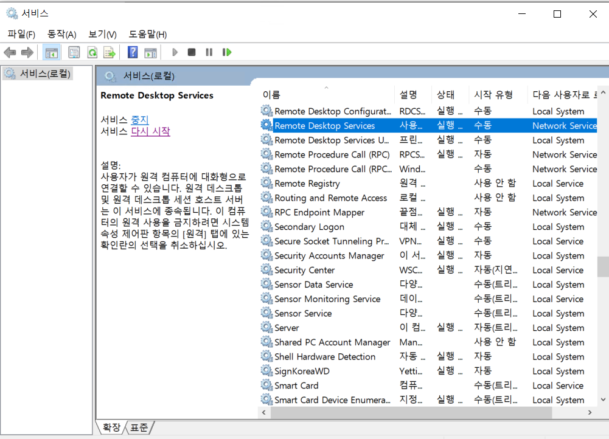Click the Restart Service icon
This screenshot has height=439, width=609.
(x=227, y=52)
